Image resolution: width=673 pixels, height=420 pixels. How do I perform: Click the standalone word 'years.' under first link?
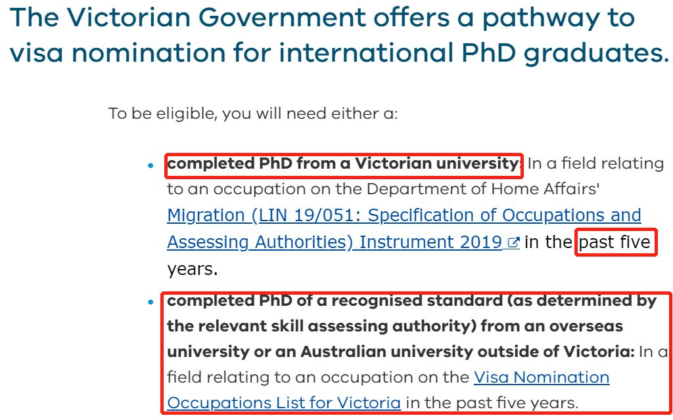coord(193,269)
